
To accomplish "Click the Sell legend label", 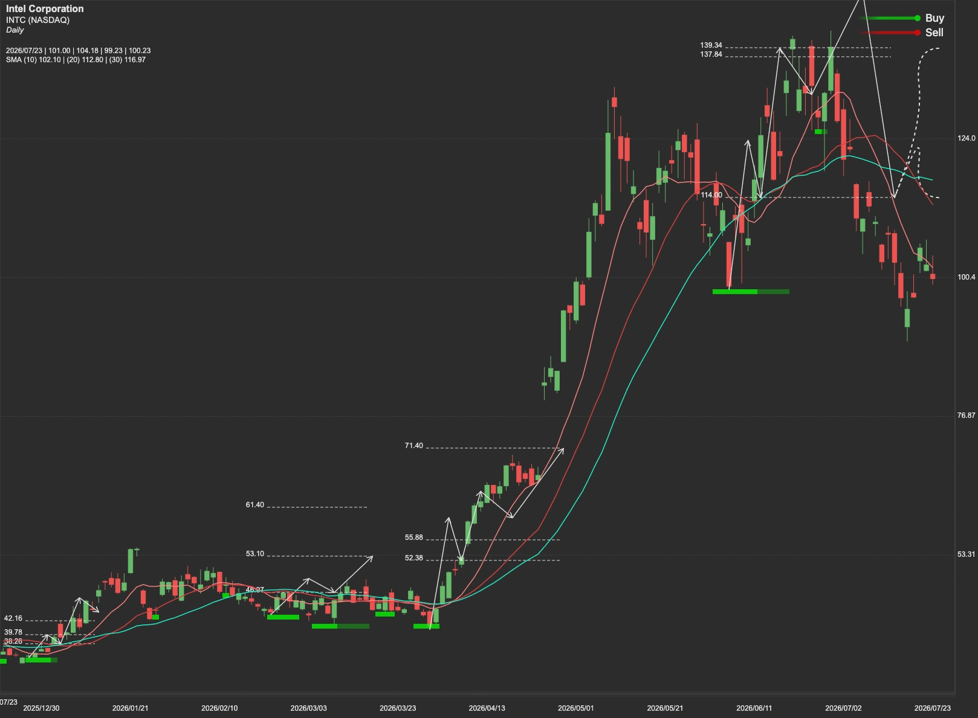I will click(934, 33).
